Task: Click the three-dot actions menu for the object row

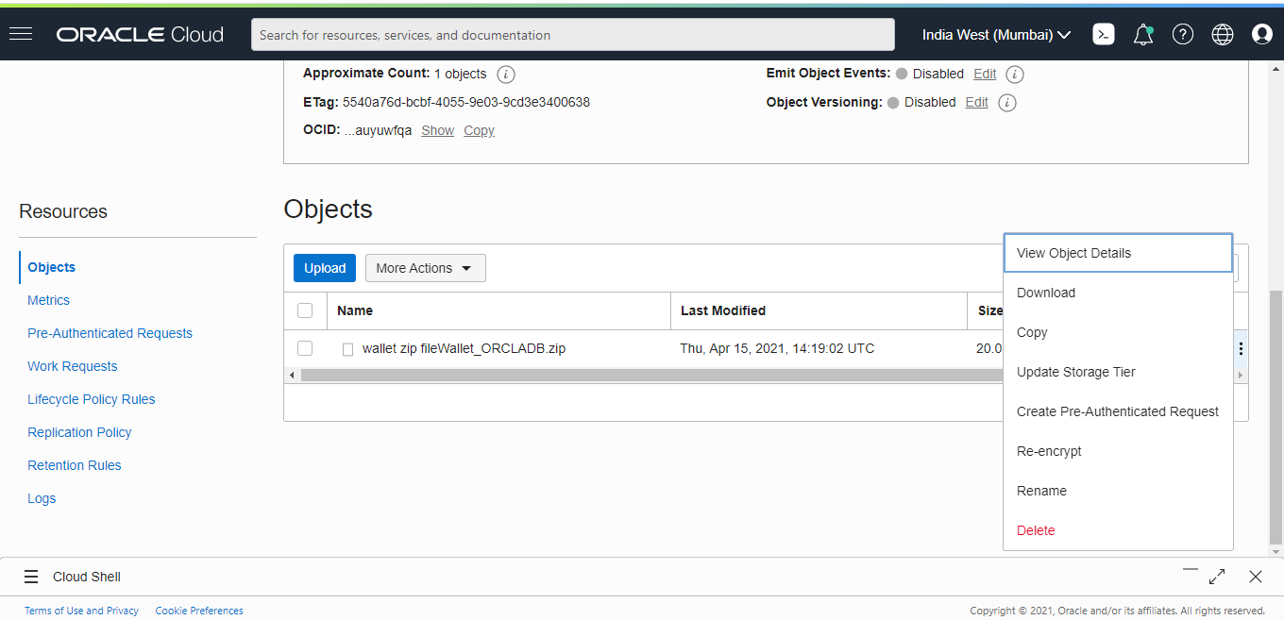Action: (x=1241, y=348)
